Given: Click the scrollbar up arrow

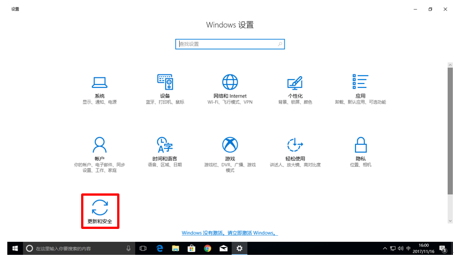Looking at the screenshot, I should pyautogui.click(x=450, y=65).
